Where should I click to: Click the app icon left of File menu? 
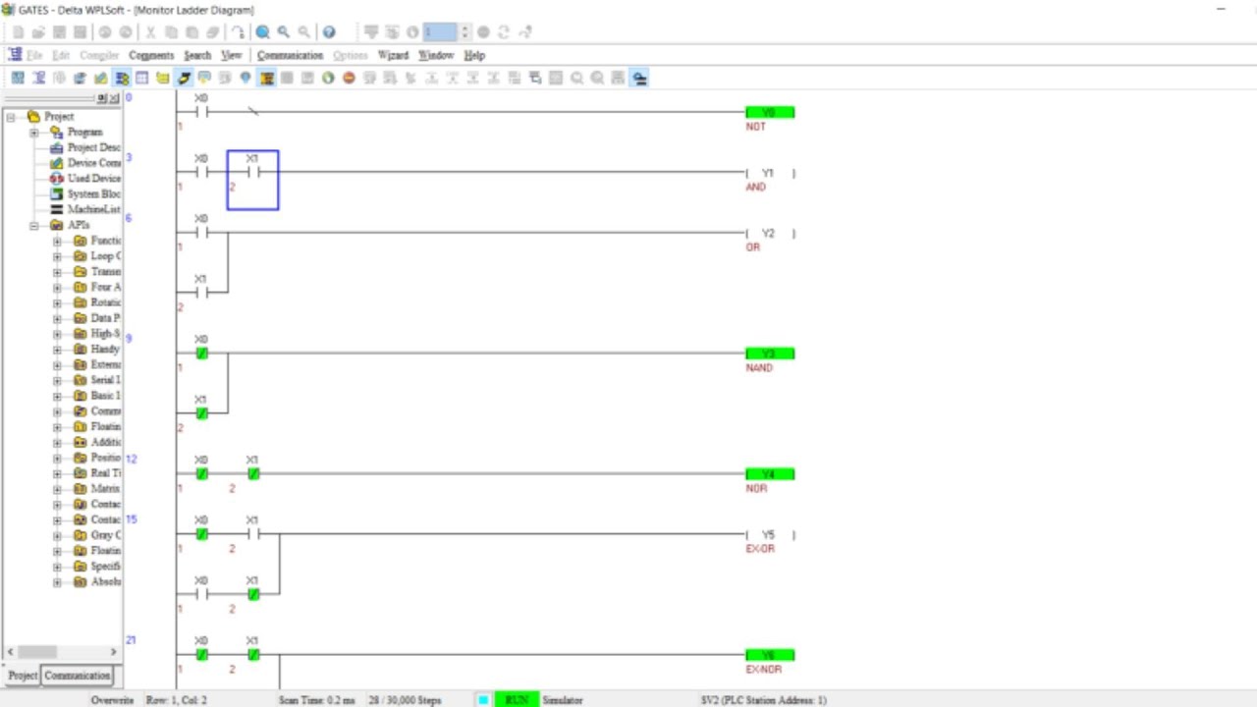tap(15, 55)
